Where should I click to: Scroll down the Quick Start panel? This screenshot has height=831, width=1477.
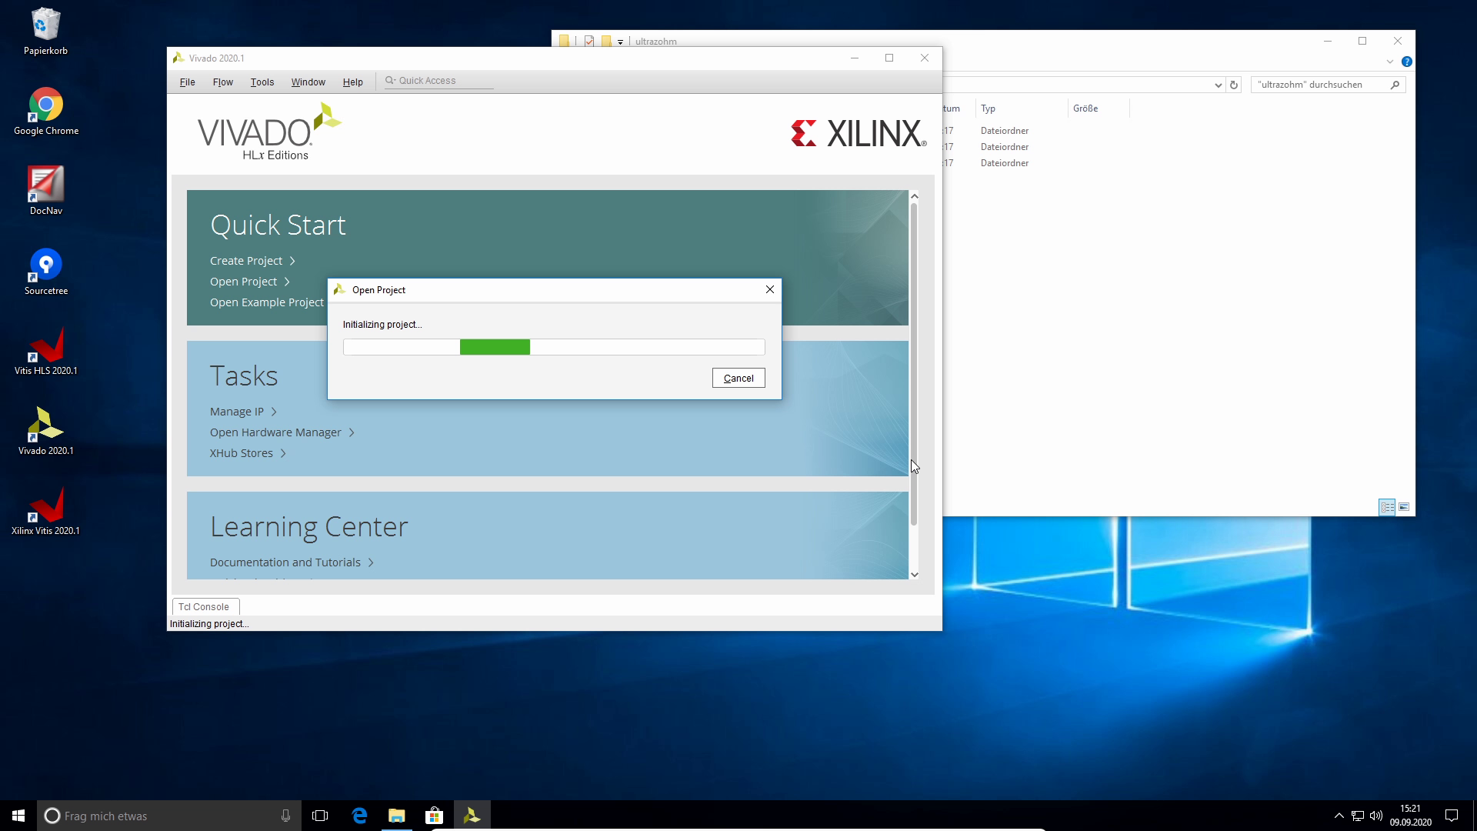(x=914, y=574)
